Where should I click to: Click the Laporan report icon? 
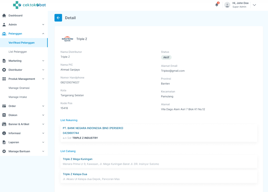click(4, 142)
